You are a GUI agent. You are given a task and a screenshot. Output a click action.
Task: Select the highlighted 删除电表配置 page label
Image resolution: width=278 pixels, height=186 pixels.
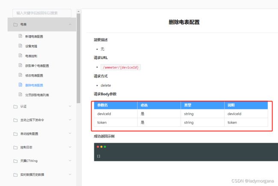tap(34, 85)
